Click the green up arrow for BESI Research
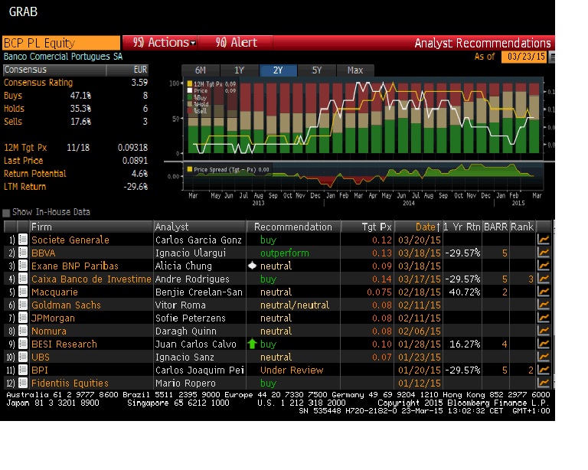 click(252, 344)
